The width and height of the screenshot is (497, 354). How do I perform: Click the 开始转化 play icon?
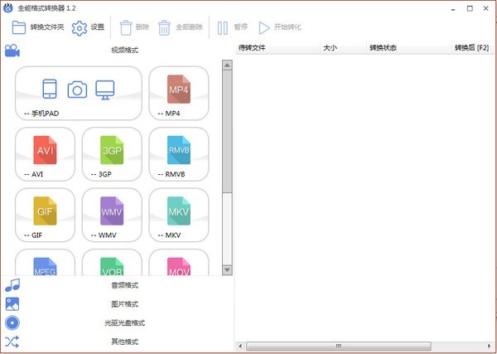coord(264,28)
